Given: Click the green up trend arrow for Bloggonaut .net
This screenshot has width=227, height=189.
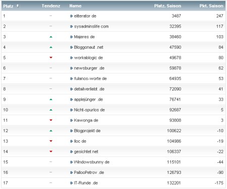Looking at the screenshot, I should (51, 47).
